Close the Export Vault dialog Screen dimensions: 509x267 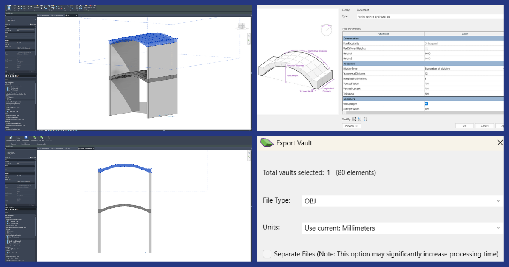[500, 143]
